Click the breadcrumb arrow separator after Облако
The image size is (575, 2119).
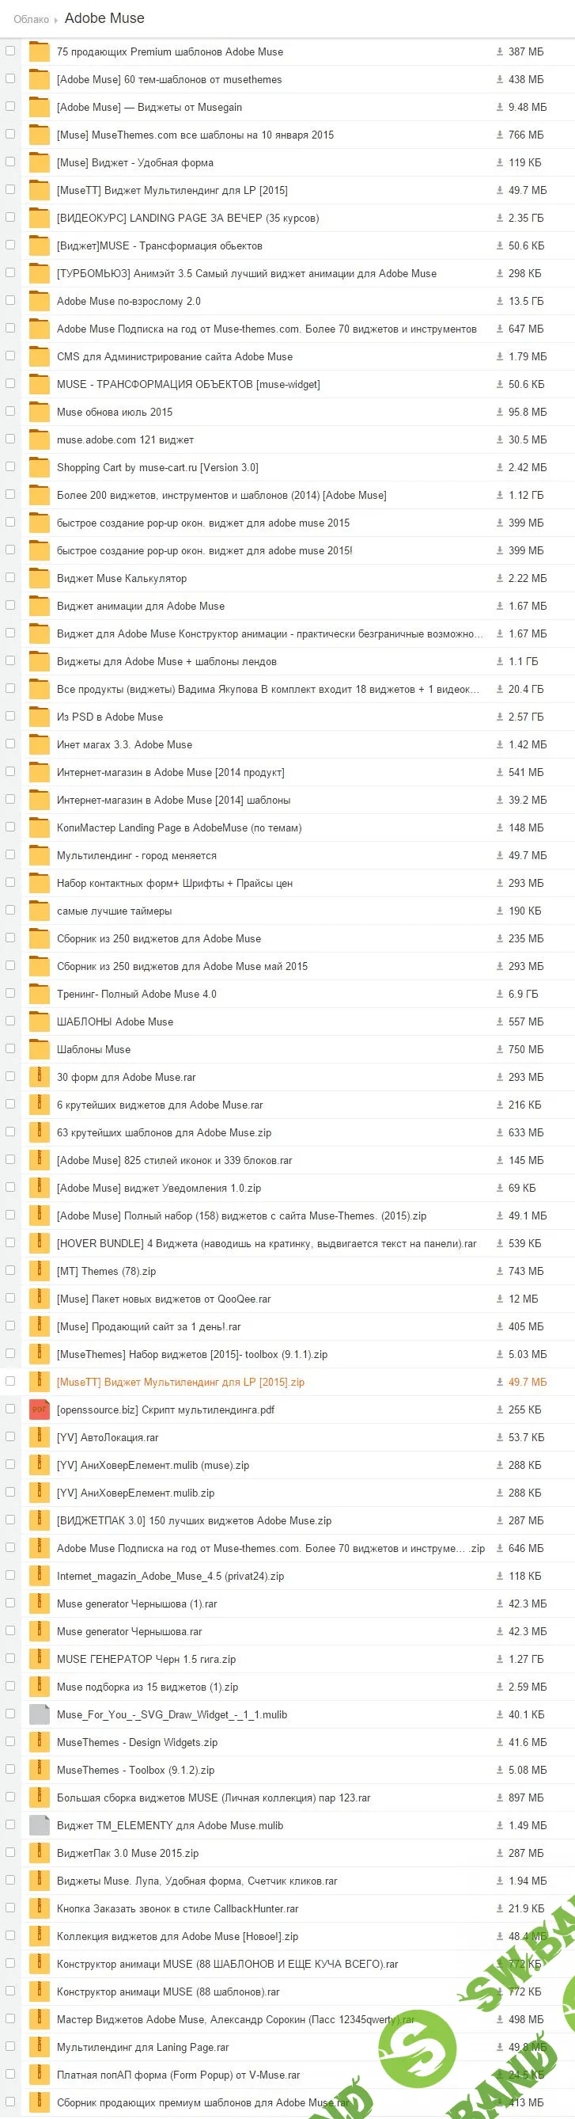(56, 20)
